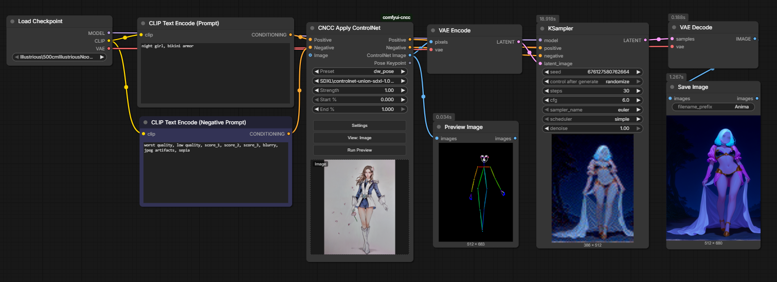777x282 pixels.
Task: Open the Illustrious checkpoint selector in Load Checkpoint
Action: [59, 57]
